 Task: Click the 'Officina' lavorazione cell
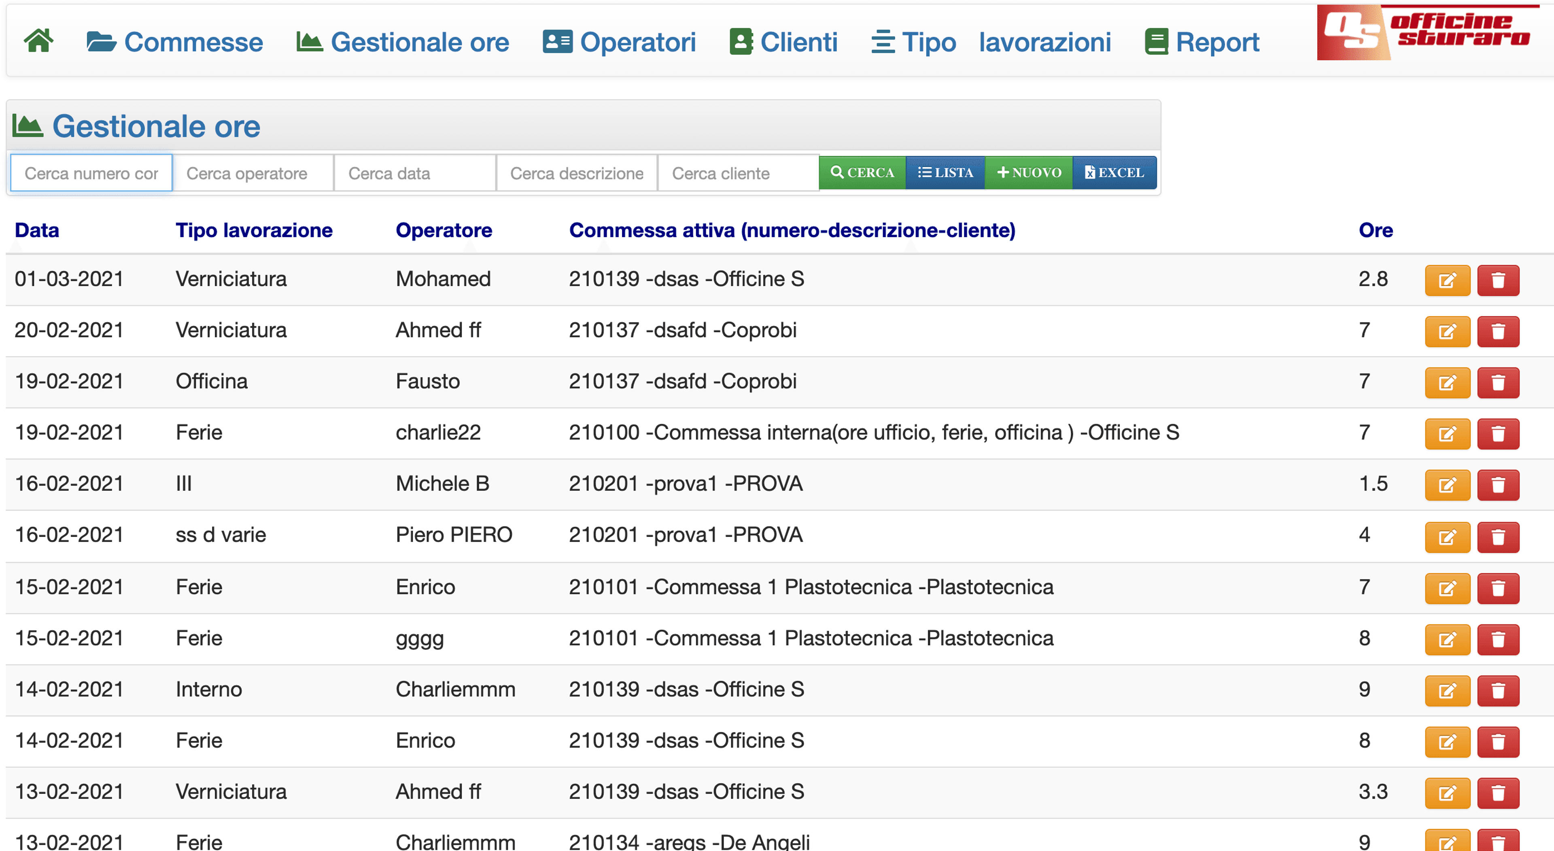point(212,381)
